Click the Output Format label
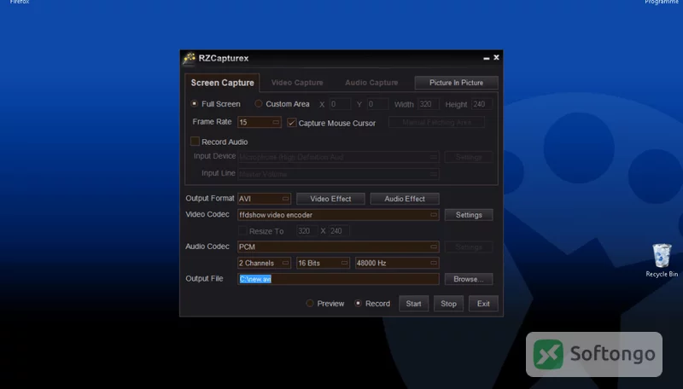 click(x=210, y=199)
